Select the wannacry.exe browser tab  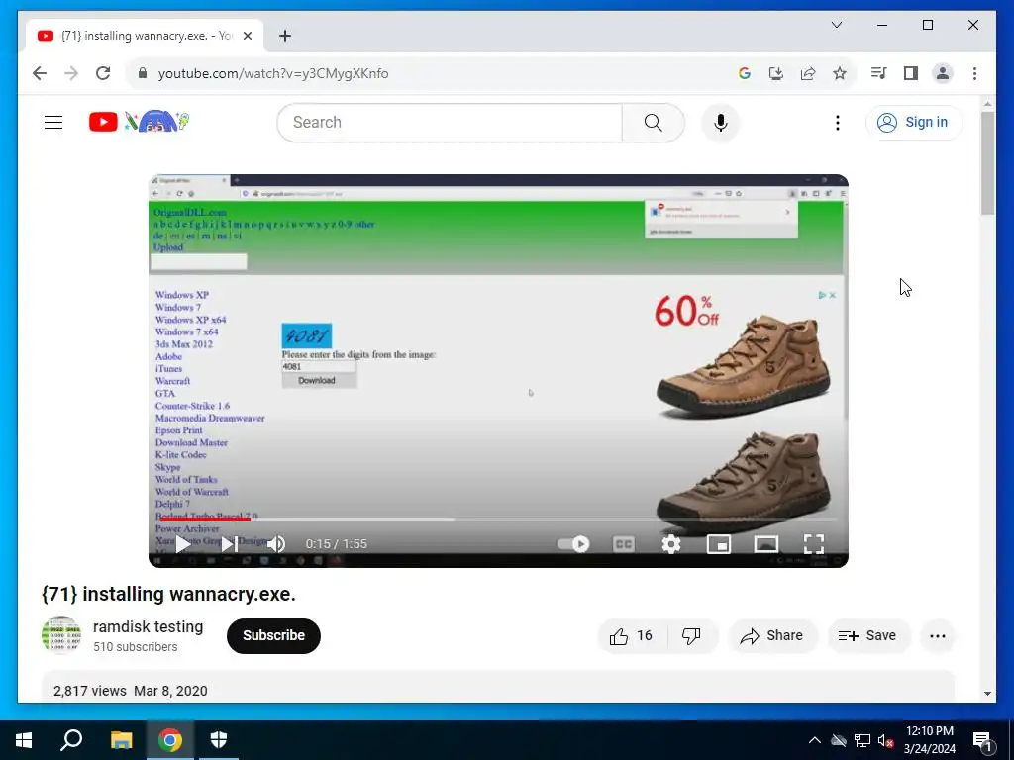[145, 36]
